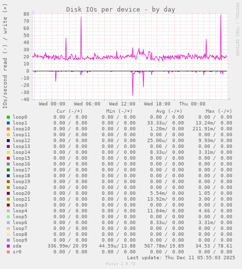242x269 pixels.
Task: Click the dark blue loop12 legend swatch
Action: point(8,141)
